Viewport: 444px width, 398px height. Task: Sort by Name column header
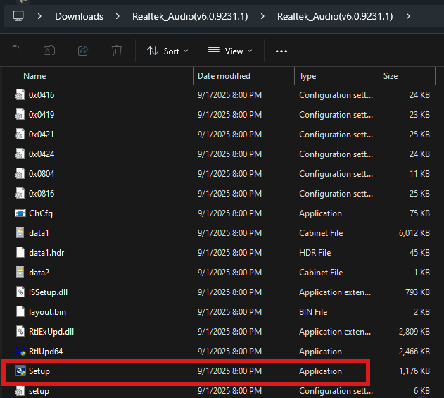click(x=34, y=76)
